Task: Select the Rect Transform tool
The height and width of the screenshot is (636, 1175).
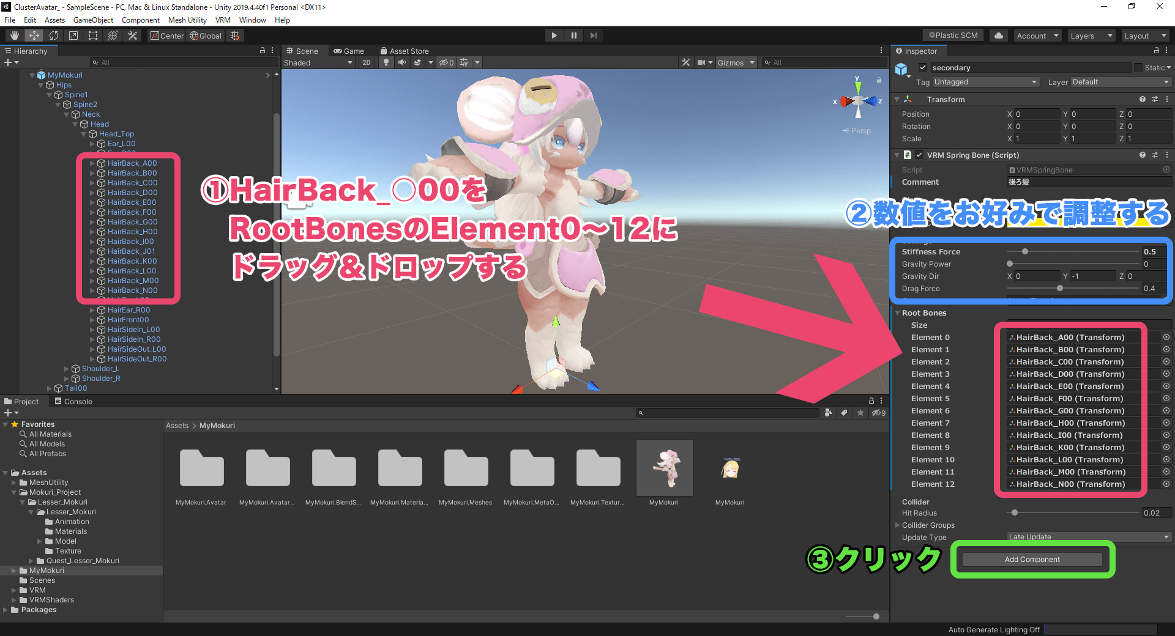Action: tap(92, 35)
